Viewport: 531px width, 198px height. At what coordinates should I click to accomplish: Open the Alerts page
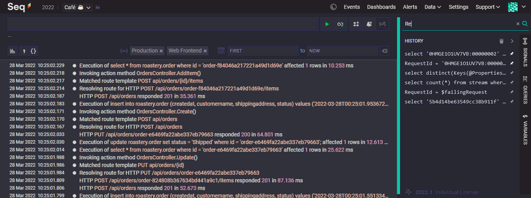[x=410, y=7]
